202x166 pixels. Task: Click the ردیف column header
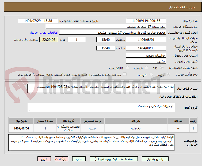point(193,121)
